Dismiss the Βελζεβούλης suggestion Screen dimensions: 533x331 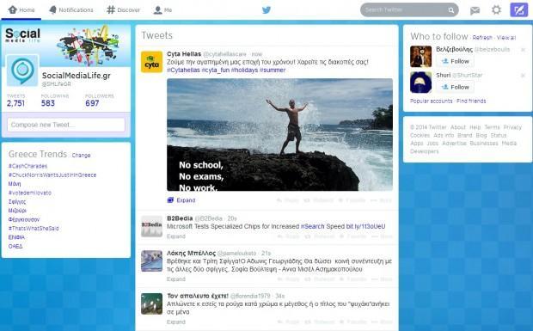[x=524, y=50]
